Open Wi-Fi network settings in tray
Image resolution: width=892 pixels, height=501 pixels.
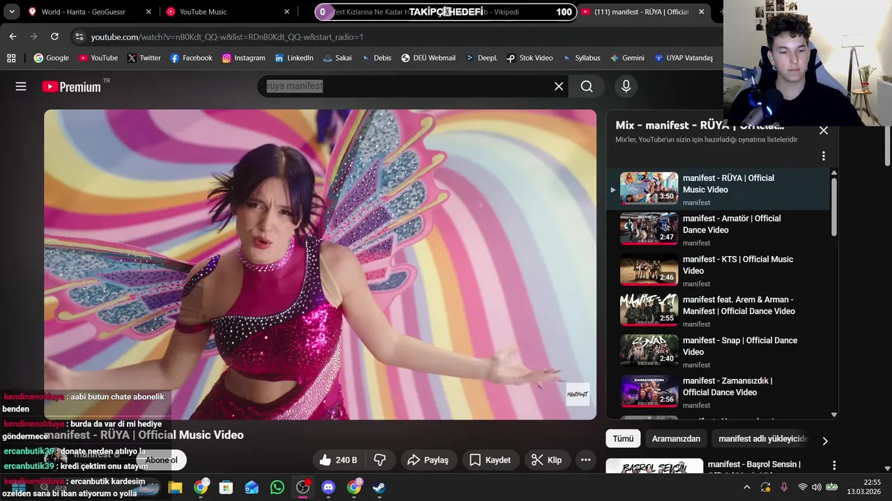[802, 487]
